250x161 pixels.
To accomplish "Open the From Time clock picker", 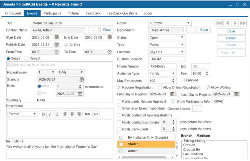I will [x=56, y=52].
